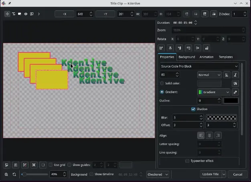Increase the Duration stepper
The width and height of the screenshot is (251, 182).
point(196,21)
